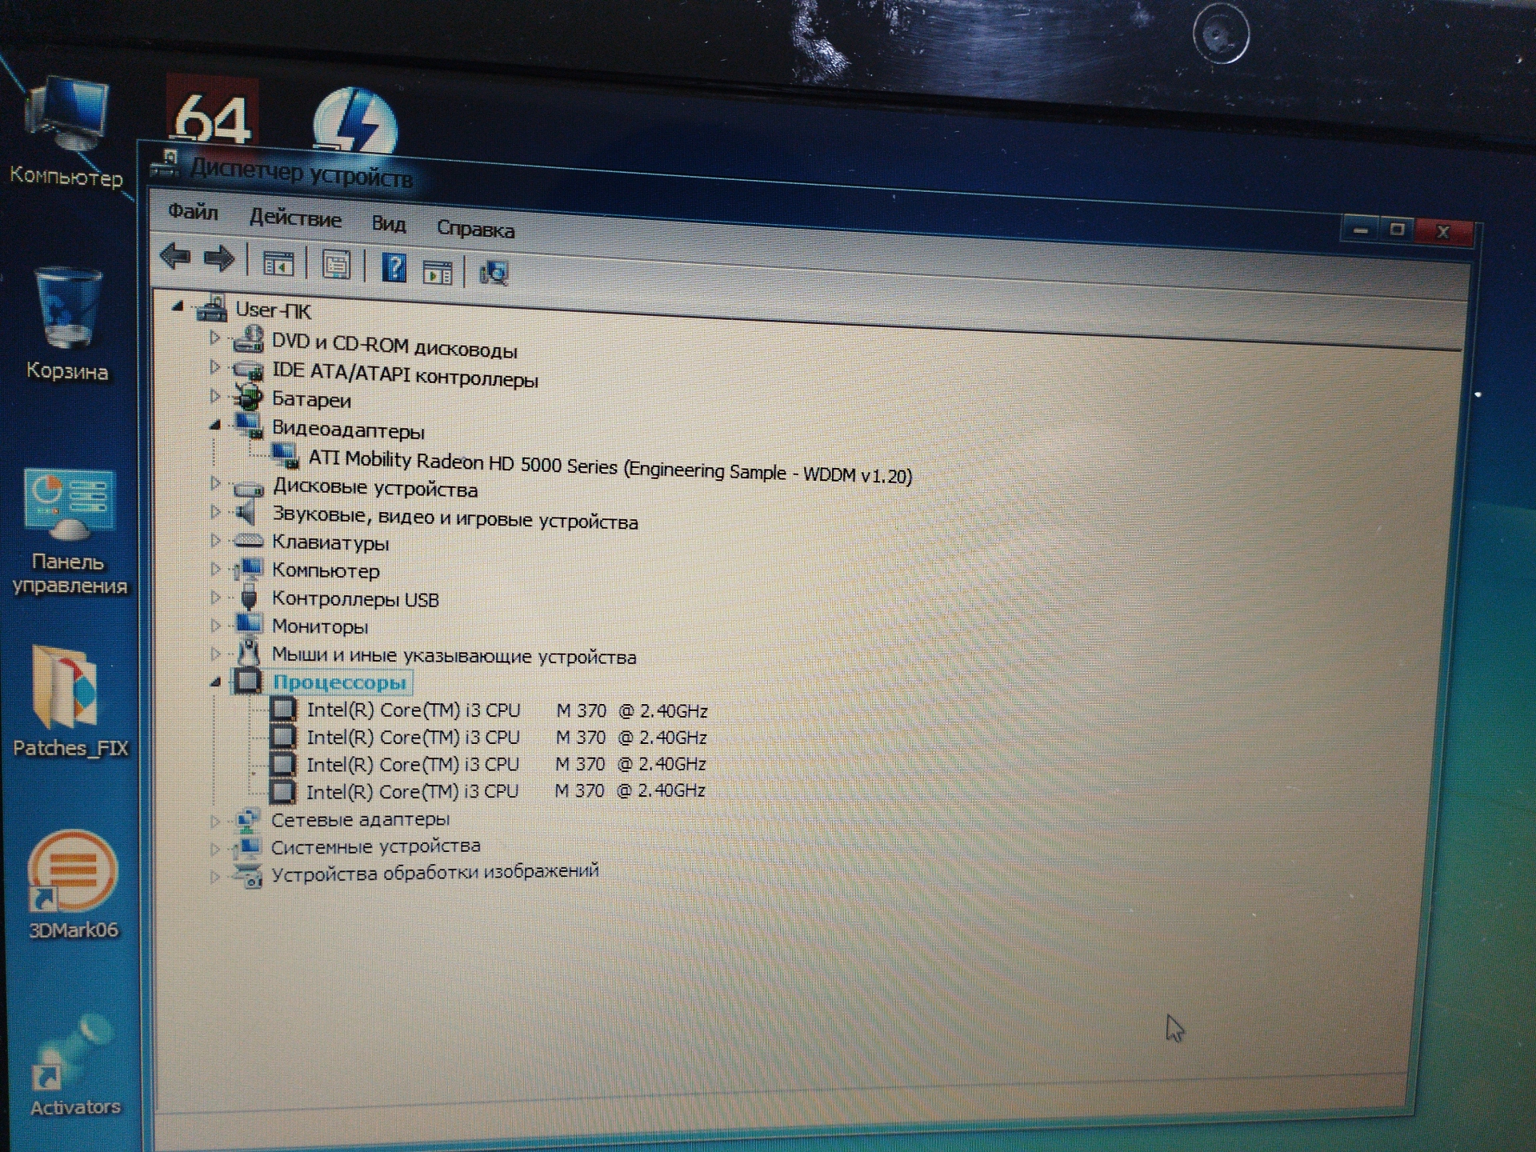Open the Файл menu

pos(193,212)
